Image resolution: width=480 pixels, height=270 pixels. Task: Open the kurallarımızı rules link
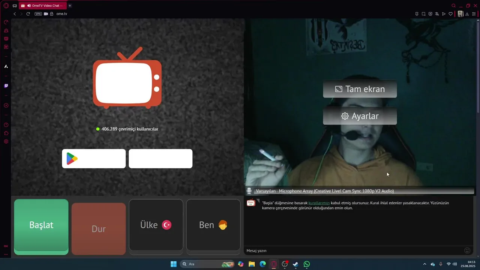point(319,203)
